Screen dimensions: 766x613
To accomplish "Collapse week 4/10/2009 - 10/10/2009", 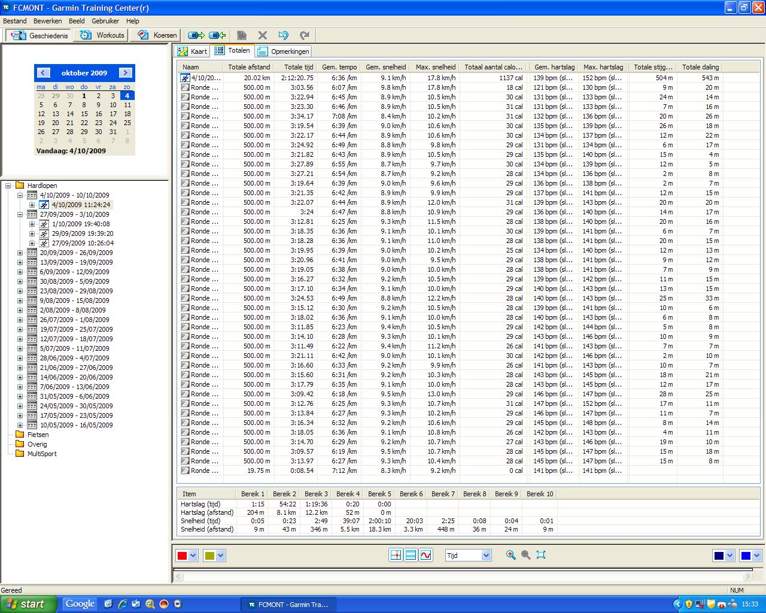I will point(20,195).
